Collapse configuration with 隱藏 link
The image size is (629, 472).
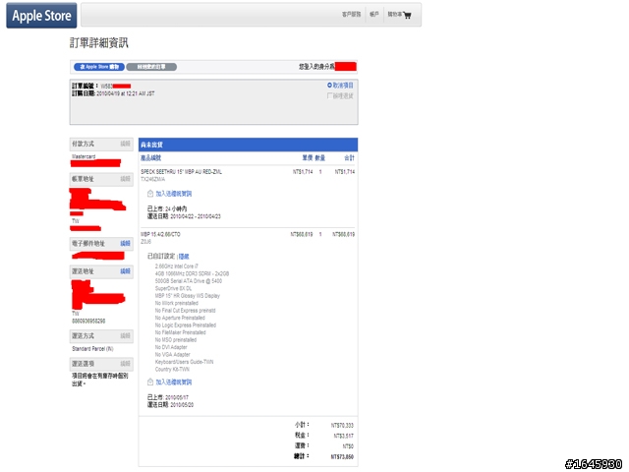pyautogui.click(x=184, y=257)
